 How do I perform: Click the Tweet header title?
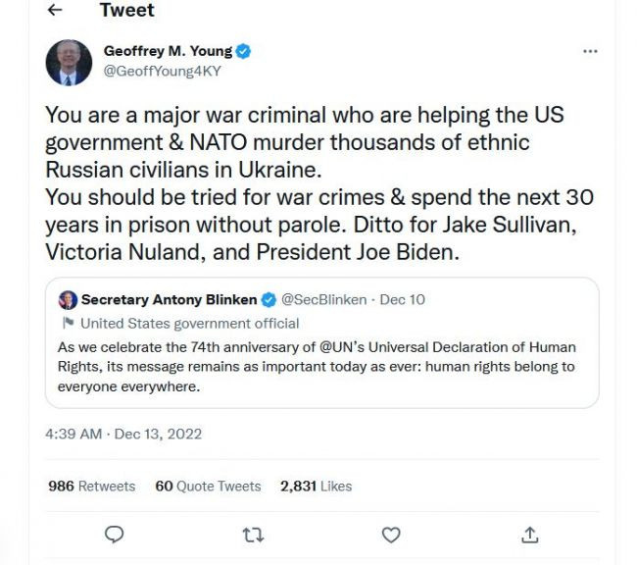click(127, 11)
